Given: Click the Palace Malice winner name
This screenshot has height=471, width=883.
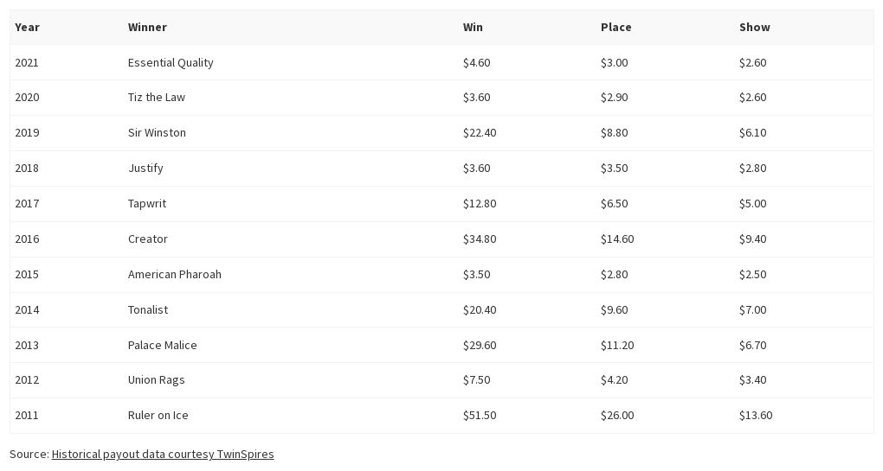Looking at the screenshot, I should click(x=163, y=345).
